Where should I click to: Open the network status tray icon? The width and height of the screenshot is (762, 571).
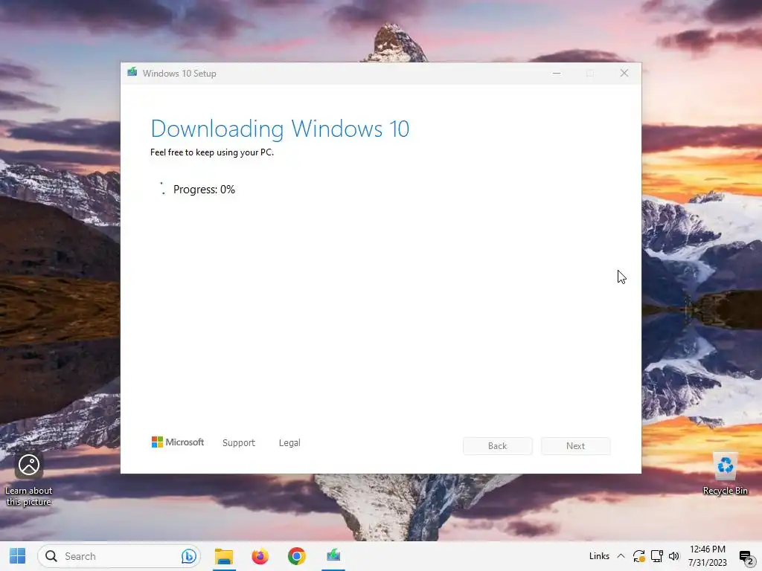(x=656, y=556)
